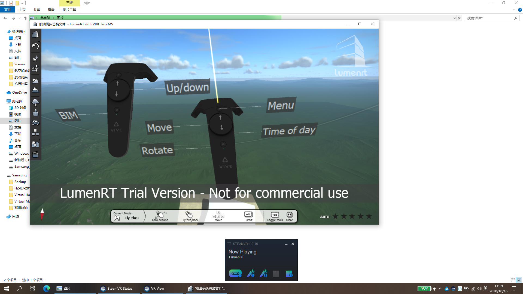
Task: Open recent locations dropdown arrow
Action: [20, 18]
